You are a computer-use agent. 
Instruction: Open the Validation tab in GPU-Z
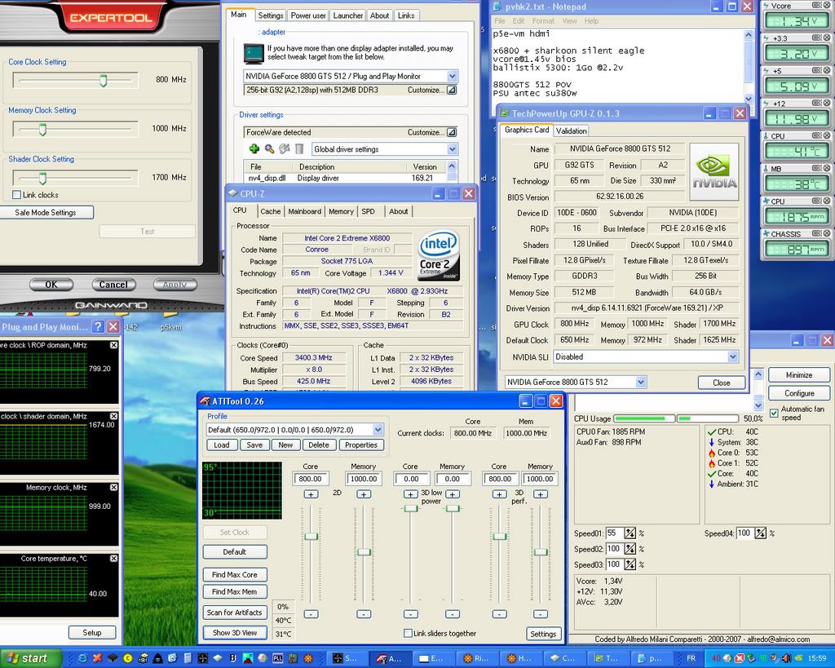[571, 131]
